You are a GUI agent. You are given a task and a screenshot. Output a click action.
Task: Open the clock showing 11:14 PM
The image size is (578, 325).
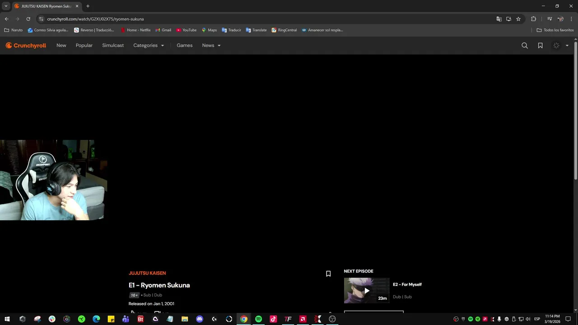pyautogui.click(x=552, y=319)
